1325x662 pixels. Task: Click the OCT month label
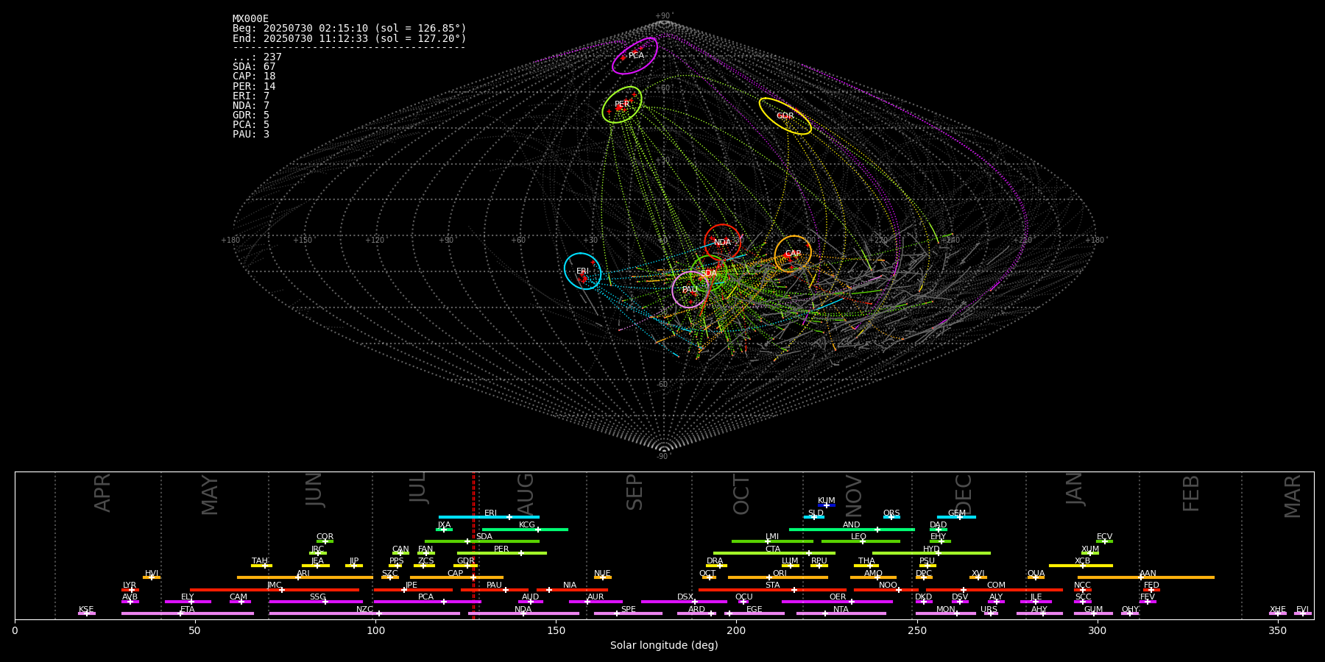(x=742, y=494)
